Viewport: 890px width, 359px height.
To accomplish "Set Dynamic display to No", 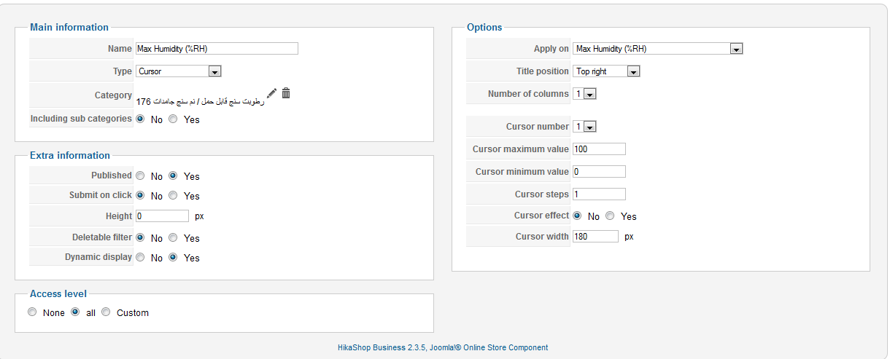I will (x=140, y=257).
